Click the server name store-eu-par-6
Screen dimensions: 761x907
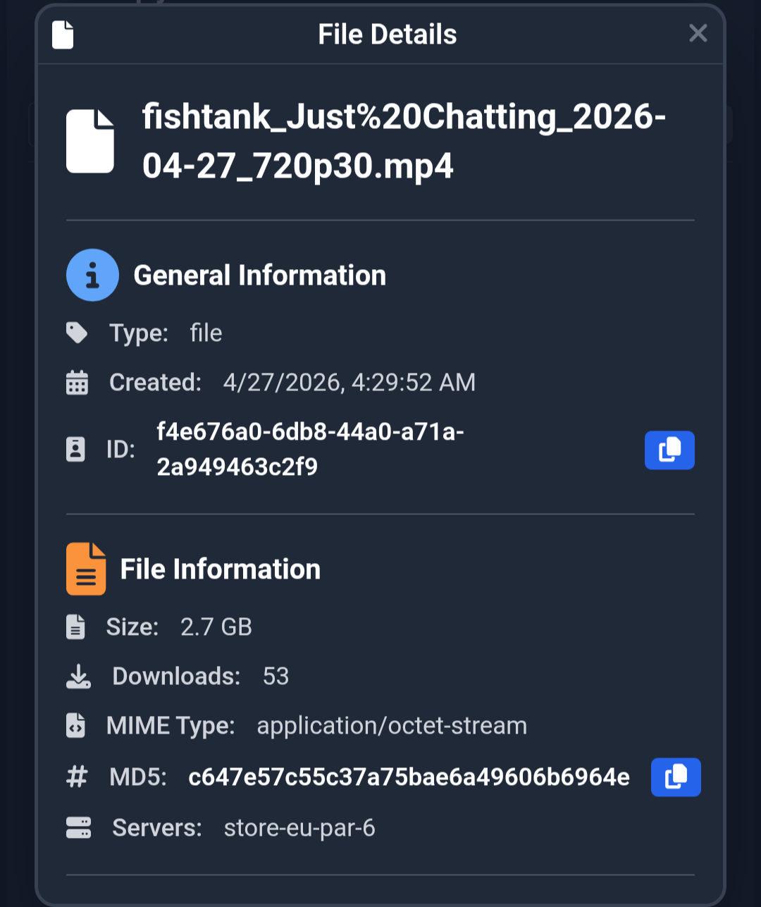tap(299, 827)
